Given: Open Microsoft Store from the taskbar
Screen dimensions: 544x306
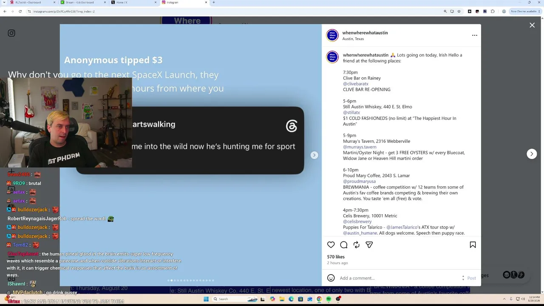Looking at the screenshot, I should tap(300, 299).
